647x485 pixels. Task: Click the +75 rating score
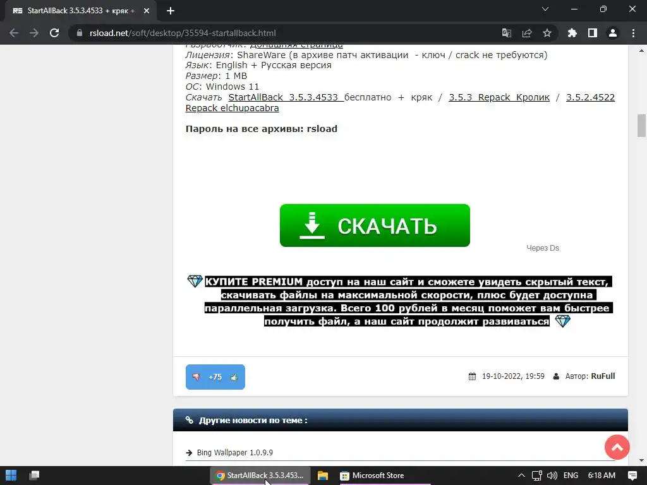pyautogui.click(x=215, y=377)
